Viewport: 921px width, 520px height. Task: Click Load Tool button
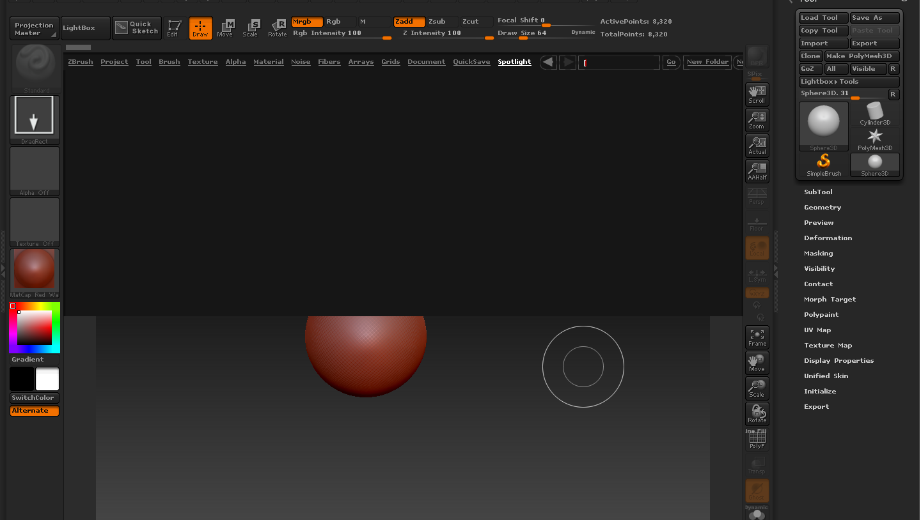pos(824,18)
